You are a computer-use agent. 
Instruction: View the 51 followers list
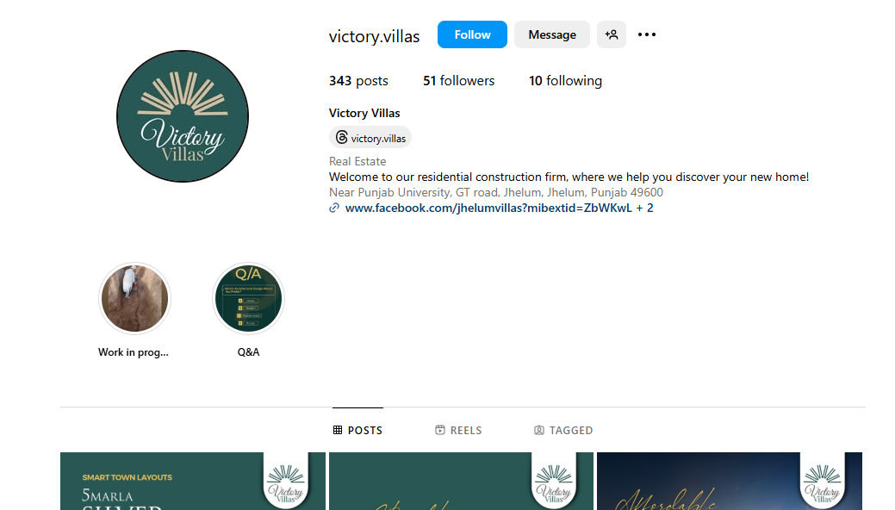458,80
